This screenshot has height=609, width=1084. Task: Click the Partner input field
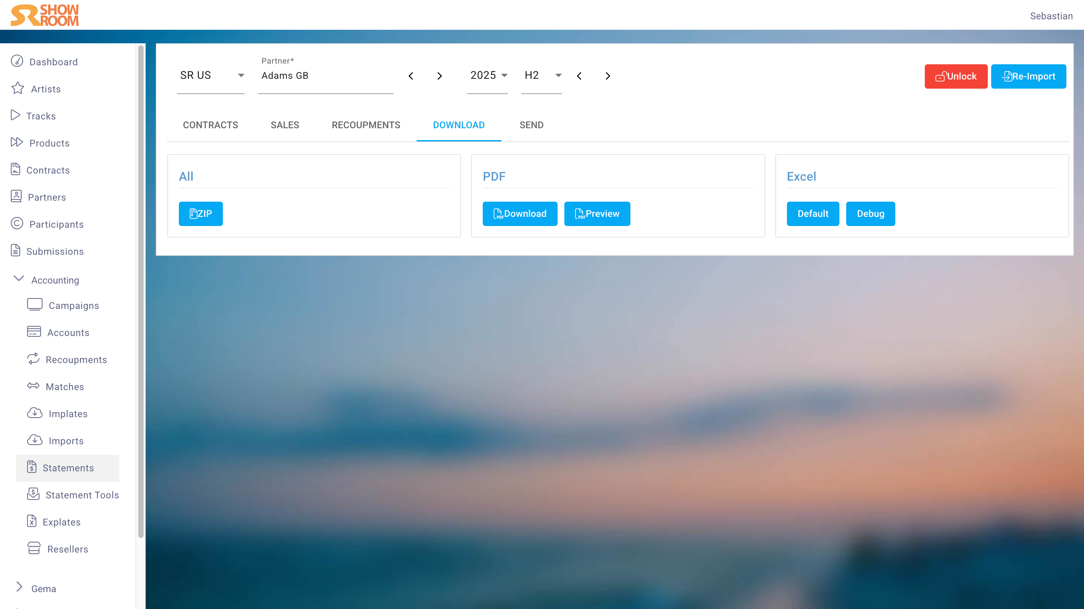point(326,76)
